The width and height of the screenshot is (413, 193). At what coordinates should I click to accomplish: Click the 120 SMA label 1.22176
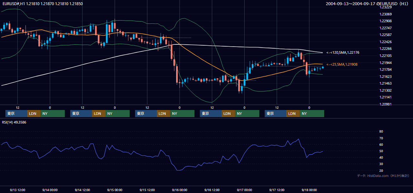click(x=343, y=52)
